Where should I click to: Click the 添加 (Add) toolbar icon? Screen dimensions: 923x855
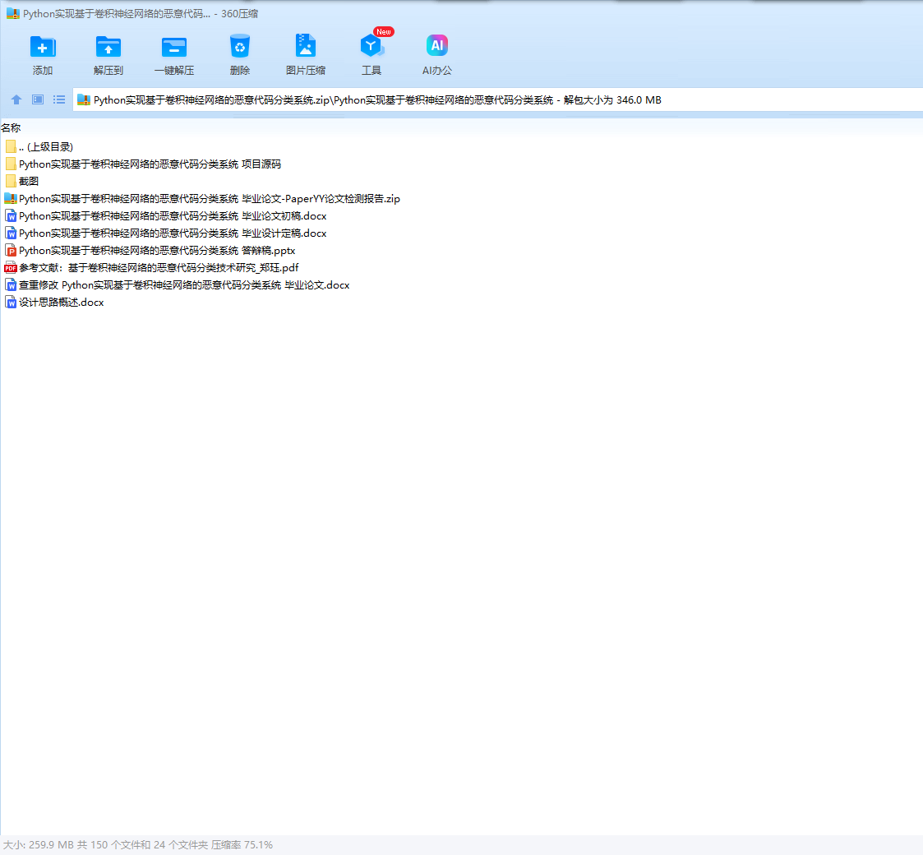coord(43,47)
